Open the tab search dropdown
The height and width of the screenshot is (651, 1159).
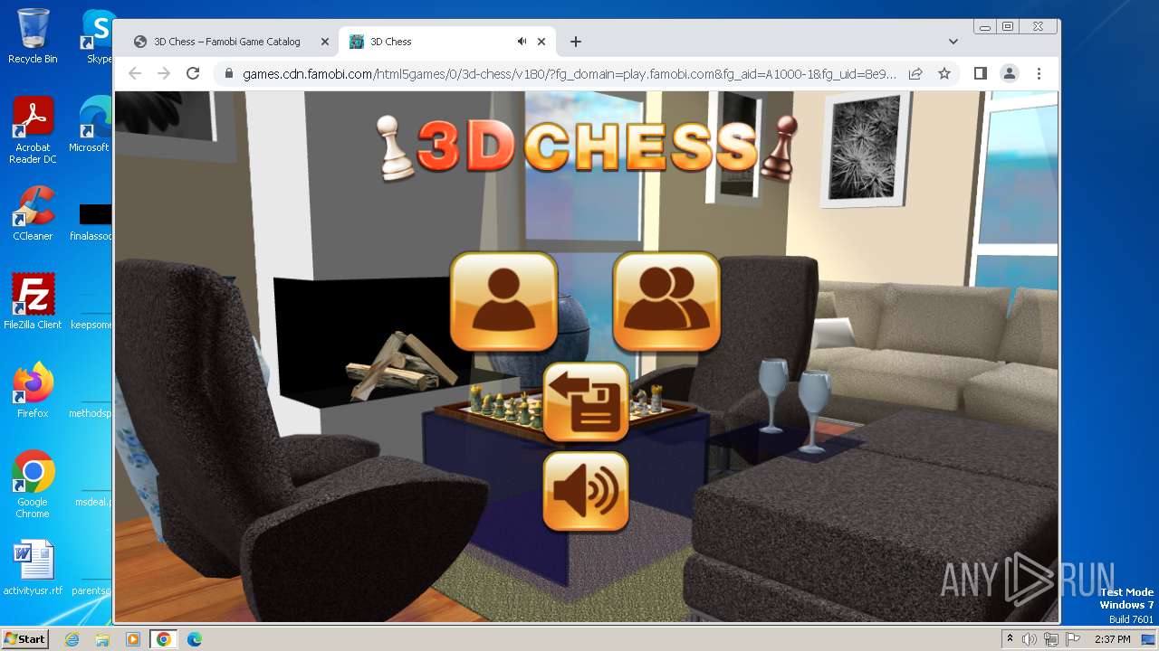coord(953,42)
